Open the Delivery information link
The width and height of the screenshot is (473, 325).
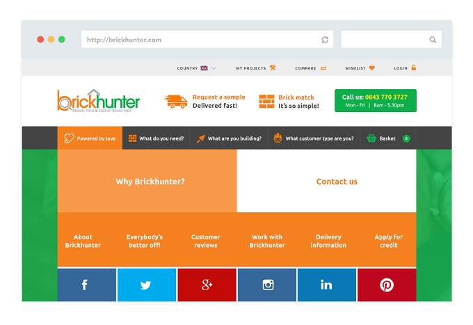(328, 241)
